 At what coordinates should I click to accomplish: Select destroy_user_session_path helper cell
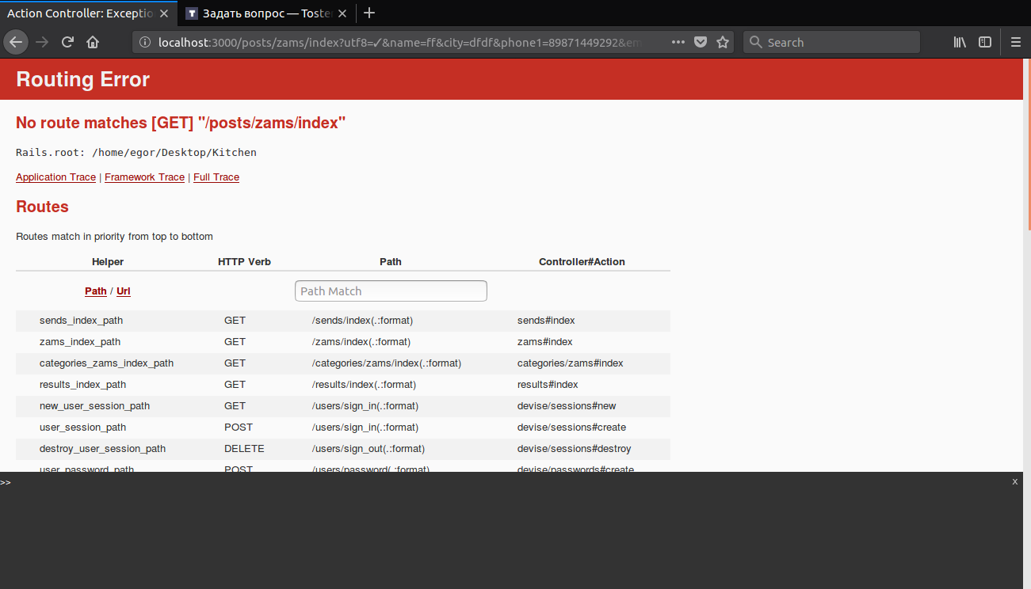(x=102, y=449)
